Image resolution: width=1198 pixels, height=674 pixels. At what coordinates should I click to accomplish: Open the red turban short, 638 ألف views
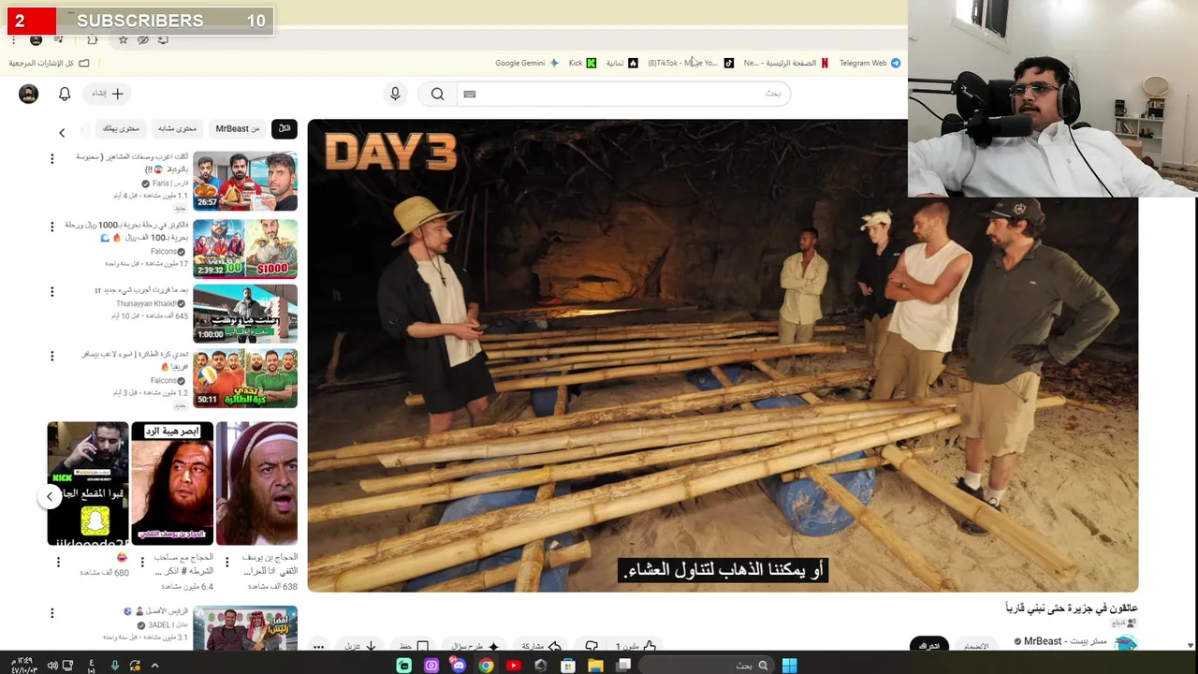[x=256, y=483]
